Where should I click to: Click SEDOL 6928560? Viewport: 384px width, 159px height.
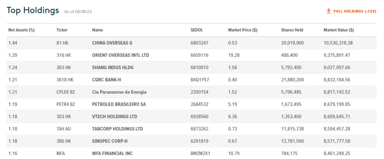[x=199, y=117]
